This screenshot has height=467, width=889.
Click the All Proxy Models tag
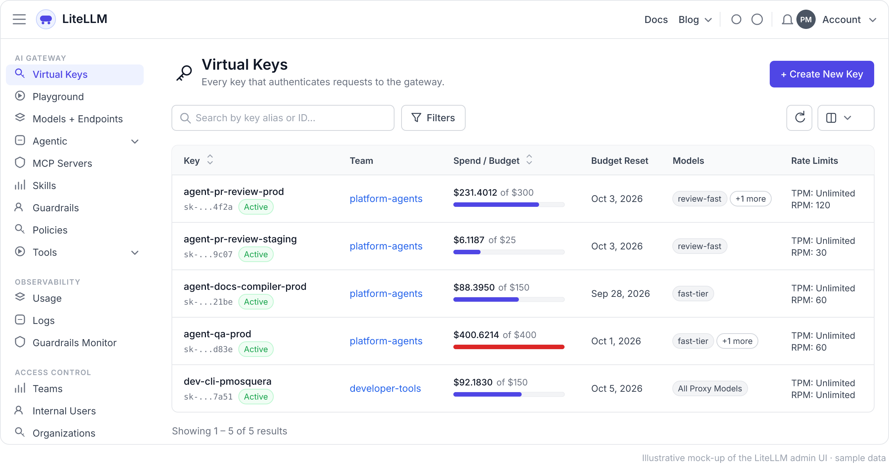[710, 388]
